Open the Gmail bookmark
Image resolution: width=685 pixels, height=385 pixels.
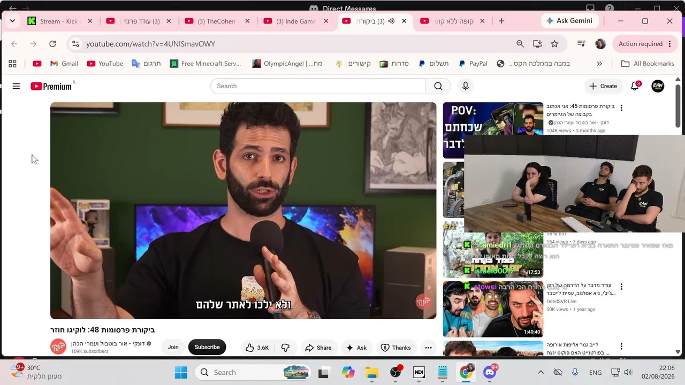[64, 64]
